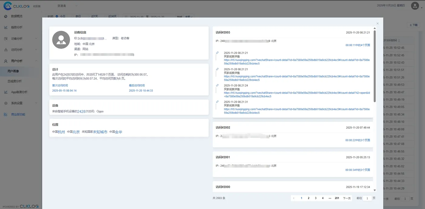
Task: Click 下一页 in the dialog pagination
Action: coord(347,198)
